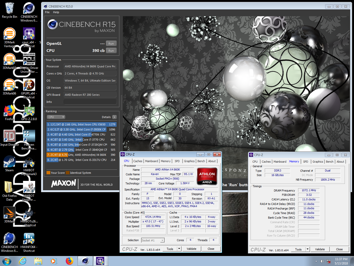354x266 pixels.
Task: Launch HWBOT Aquamark3 desktop icon
Action: [29, 165]
